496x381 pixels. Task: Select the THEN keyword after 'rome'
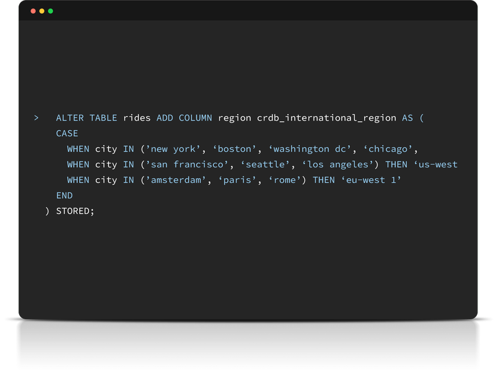[323, 180]
